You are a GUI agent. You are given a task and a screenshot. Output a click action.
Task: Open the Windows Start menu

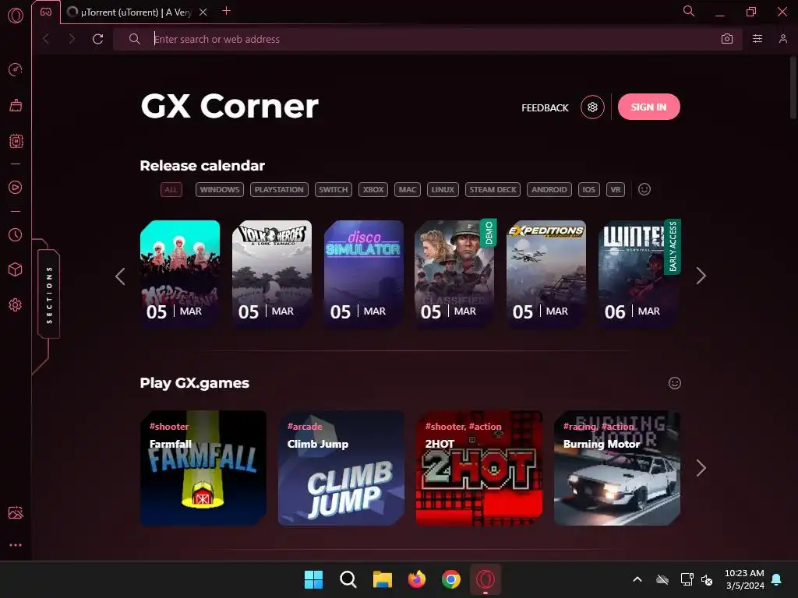pos(313,579)
